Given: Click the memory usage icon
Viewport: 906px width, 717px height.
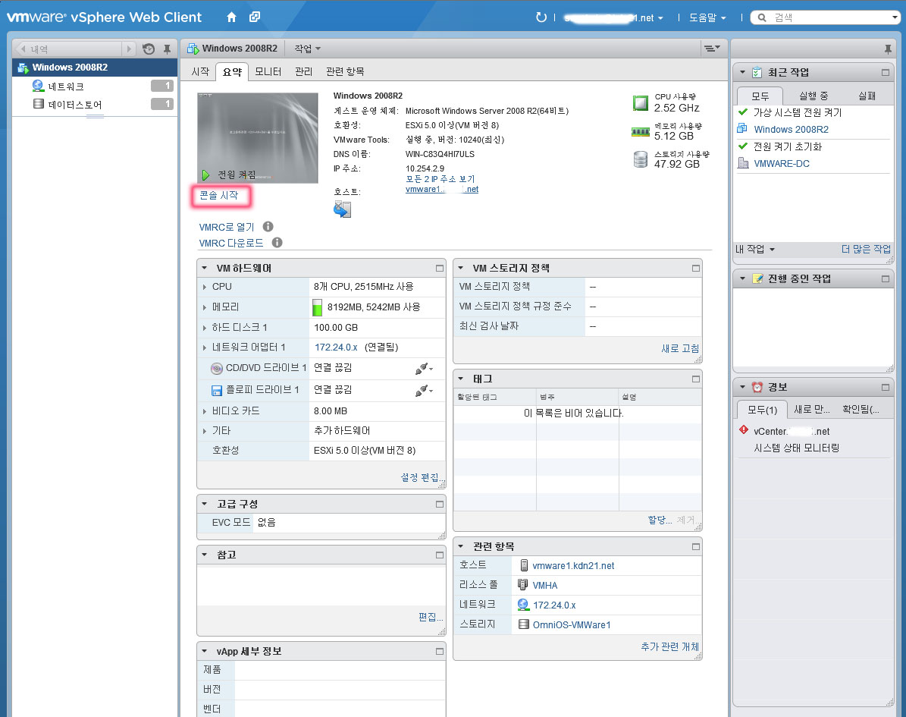Looking at the screenshot, I should pos(640,133).
